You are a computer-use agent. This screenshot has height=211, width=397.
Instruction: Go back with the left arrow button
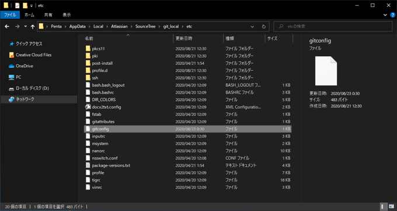pos(7,26)
